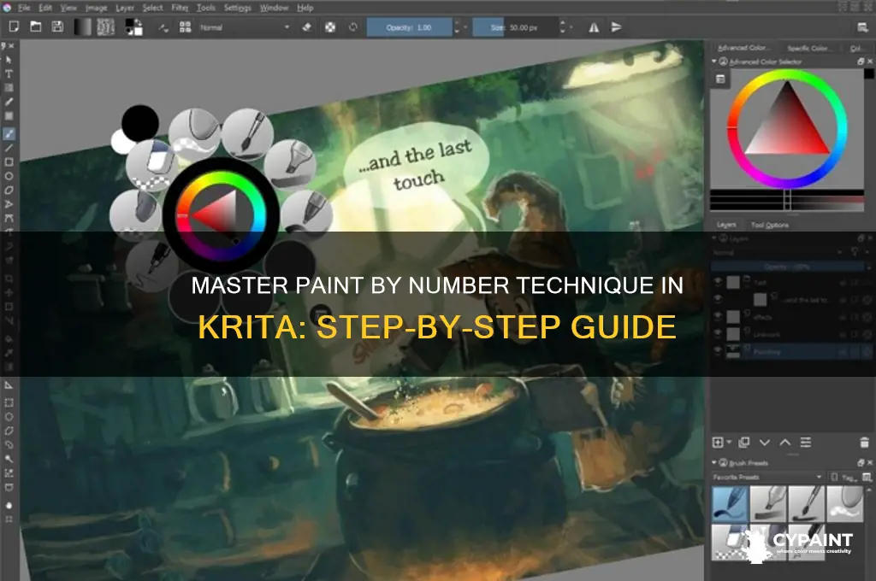
Task: Change the Brush Presets view mode
Action: (x=867, y=478)
